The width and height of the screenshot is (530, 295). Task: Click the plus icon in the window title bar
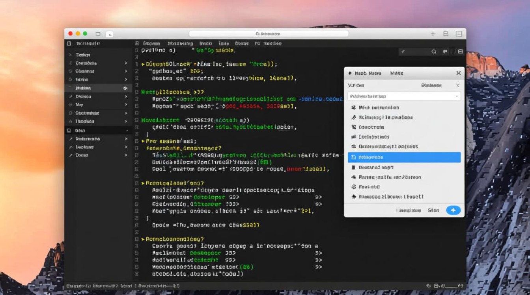coord(433,34)
